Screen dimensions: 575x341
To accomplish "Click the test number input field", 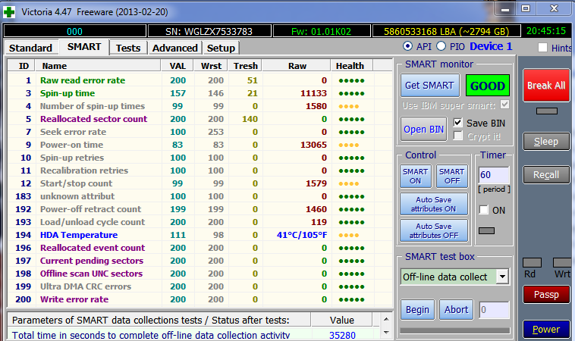I will click(x=494, y=310).
